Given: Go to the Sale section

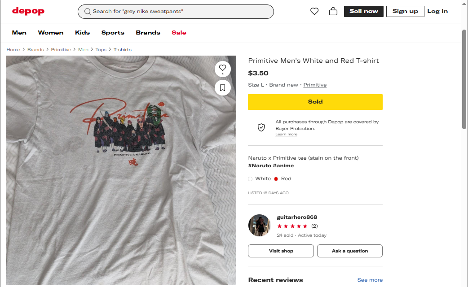Looking at the screenshot, I should pyautogui.click(x=179, y=33).
